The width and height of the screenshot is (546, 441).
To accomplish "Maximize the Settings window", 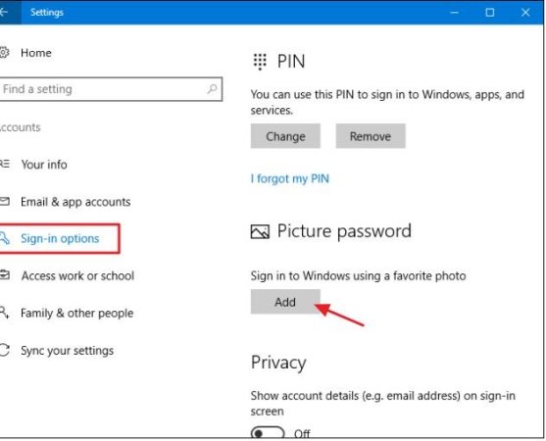I will click(490, 13).
